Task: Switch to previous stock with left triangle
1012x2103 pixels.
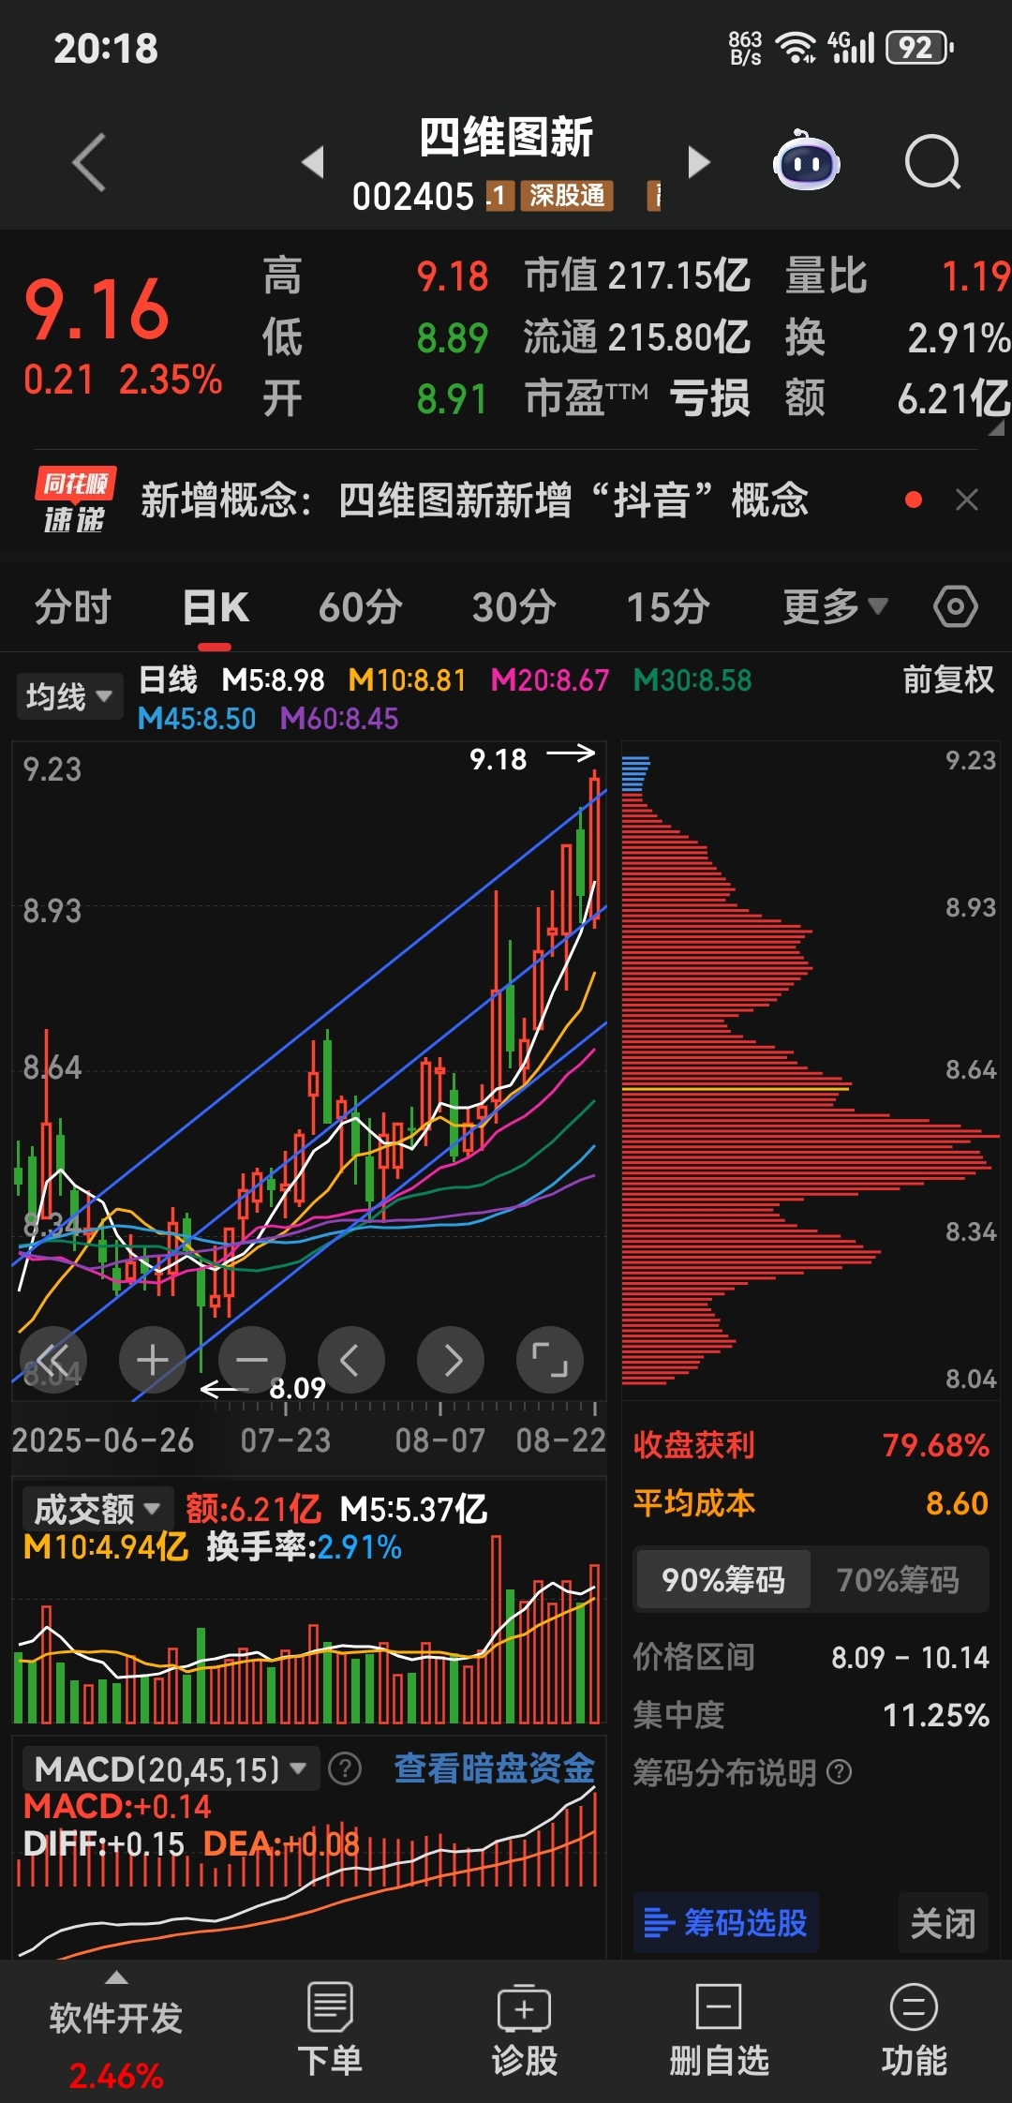Action: coord(313,161)
